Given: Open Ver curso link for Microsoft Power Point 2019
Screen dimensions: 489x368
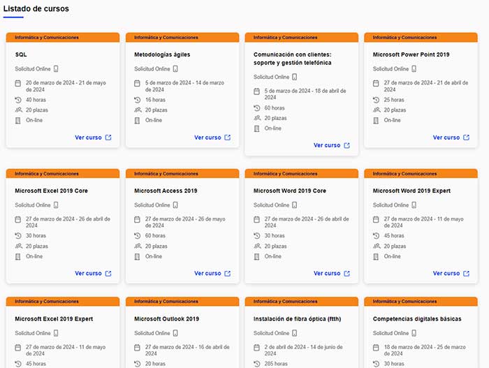Looking at the screenshot, I should [x=446, y=138].
